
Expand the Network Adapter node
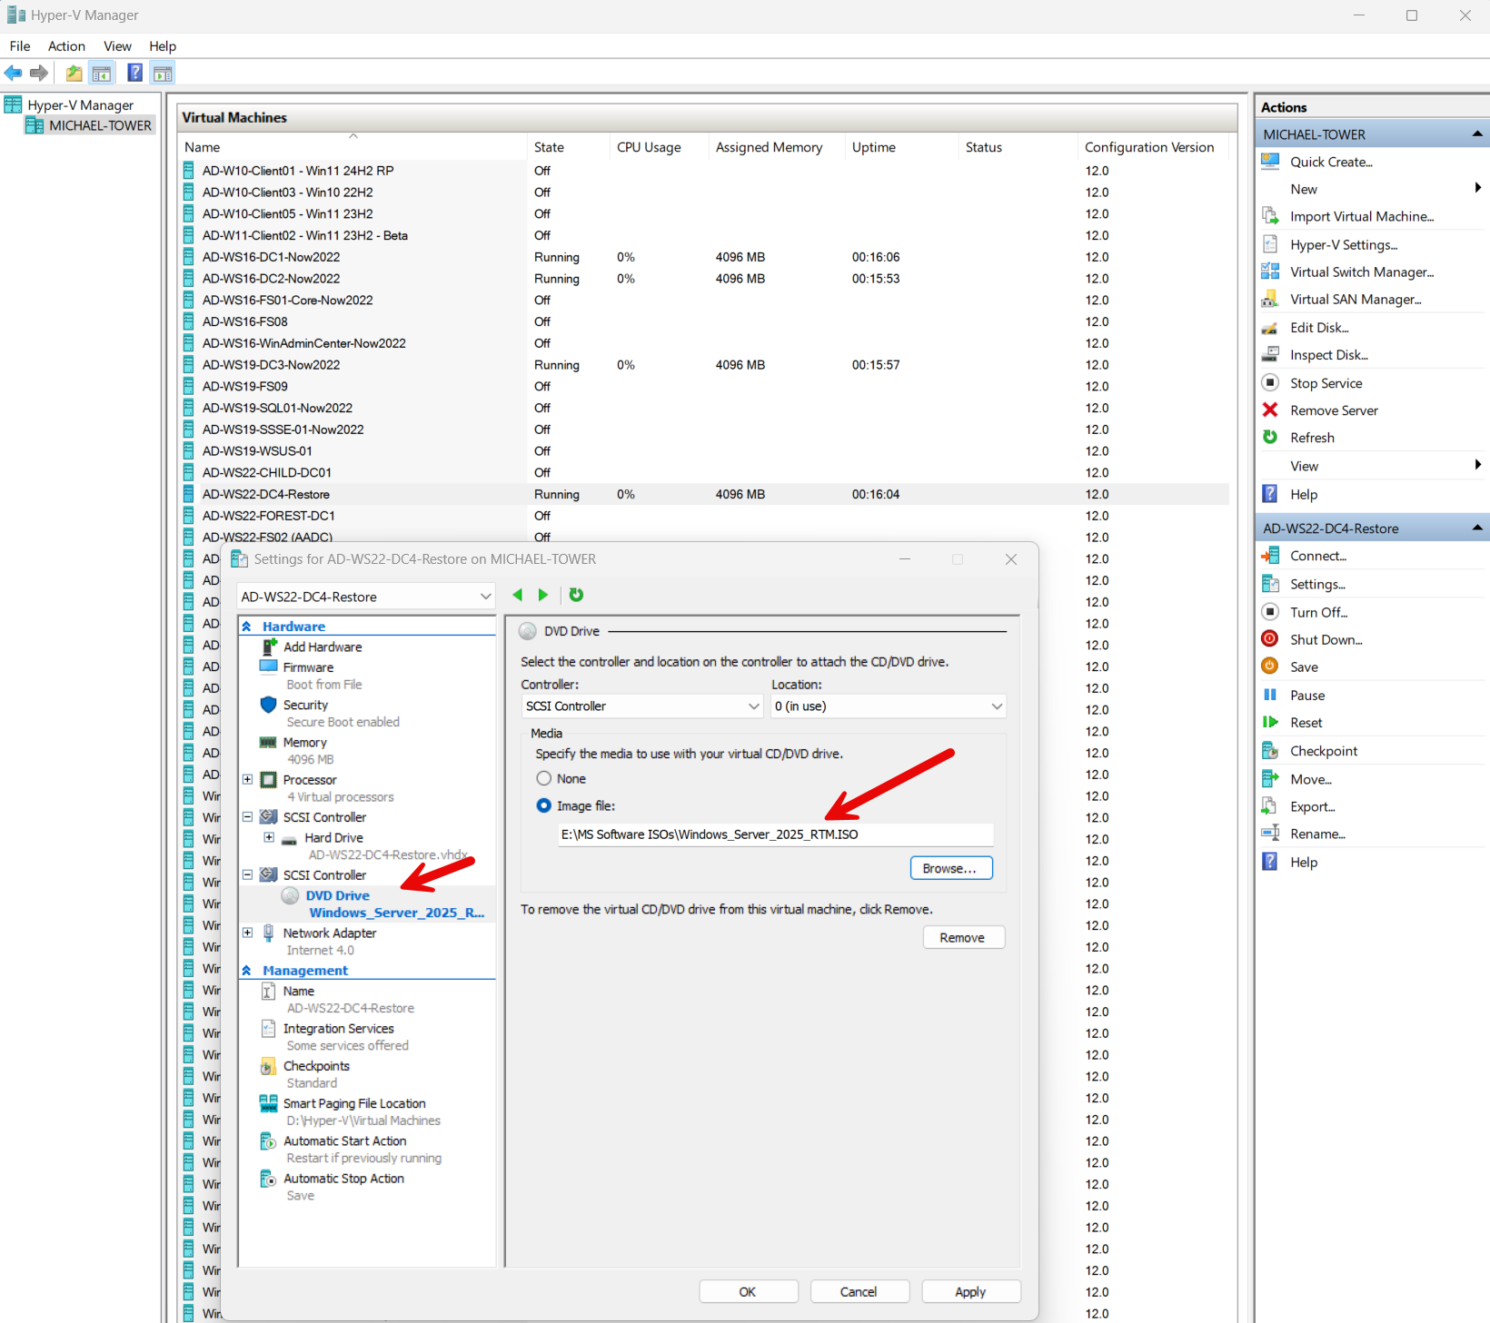tap(247, 933)
